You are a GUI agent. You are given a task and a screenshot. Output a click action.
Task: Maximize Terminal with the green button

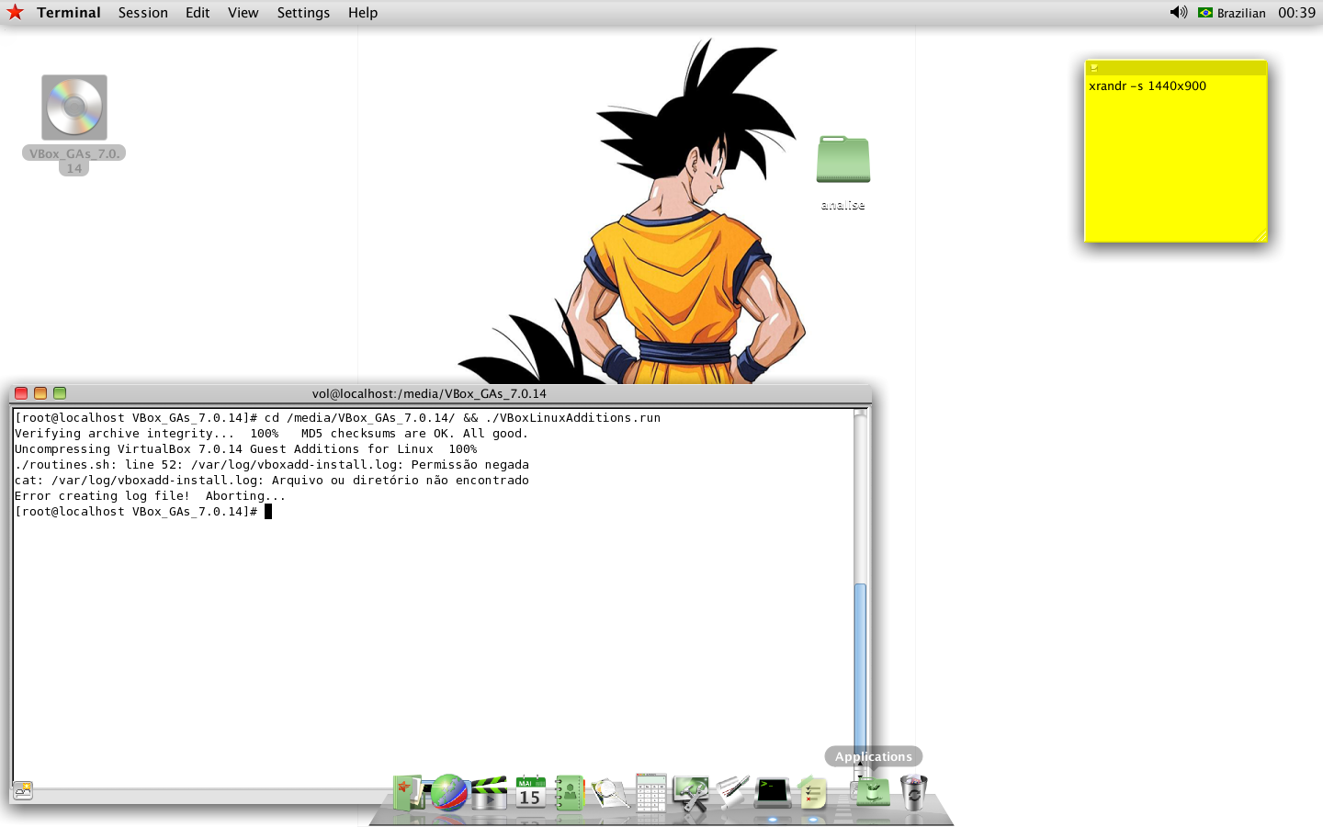(x=60, y=393)
